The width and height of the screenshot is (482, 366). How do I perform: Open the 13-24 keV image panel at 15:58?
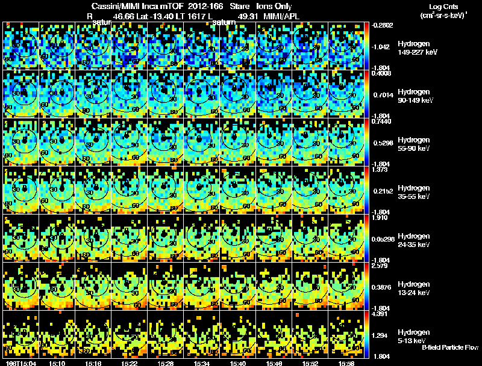(346, 287)
